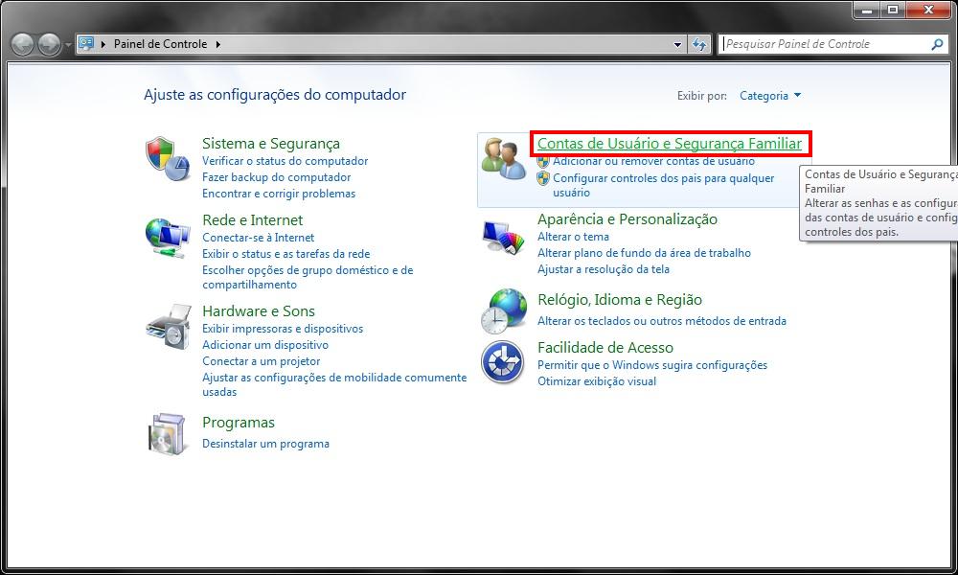Open Ajustar as configurações de mobilidade link
The image size is (958, 575).
334,384
